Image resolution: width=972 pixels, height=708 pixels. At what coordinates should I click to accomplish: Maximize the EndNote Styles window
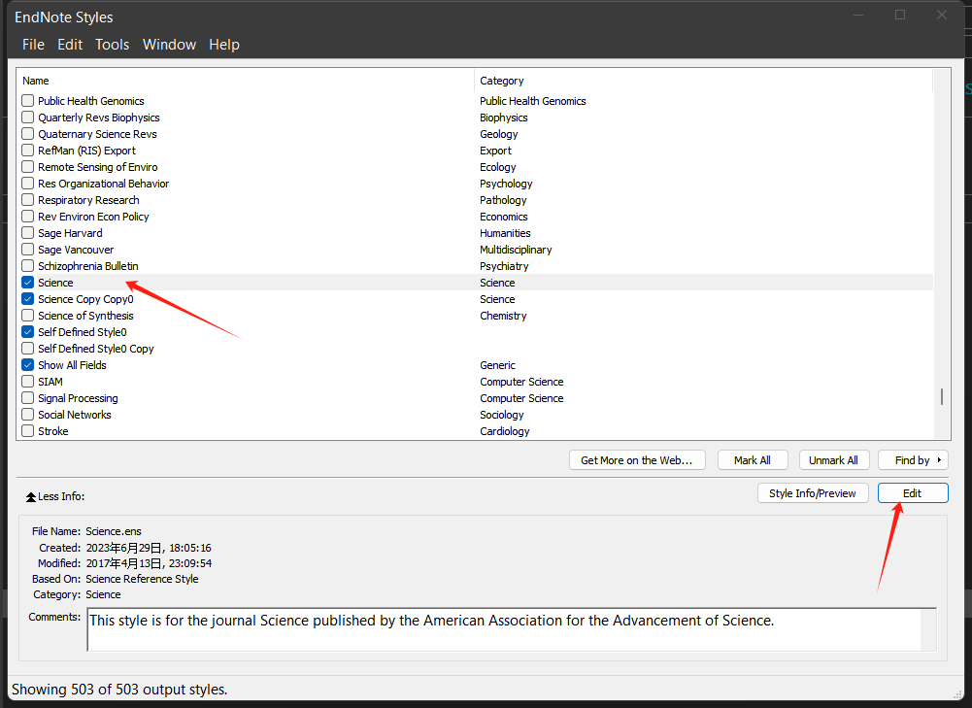[900, 15]
